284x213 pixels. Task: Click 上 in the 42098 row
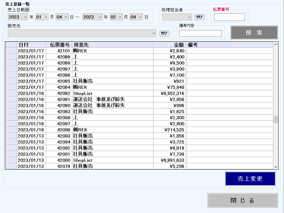coord(75,63)
